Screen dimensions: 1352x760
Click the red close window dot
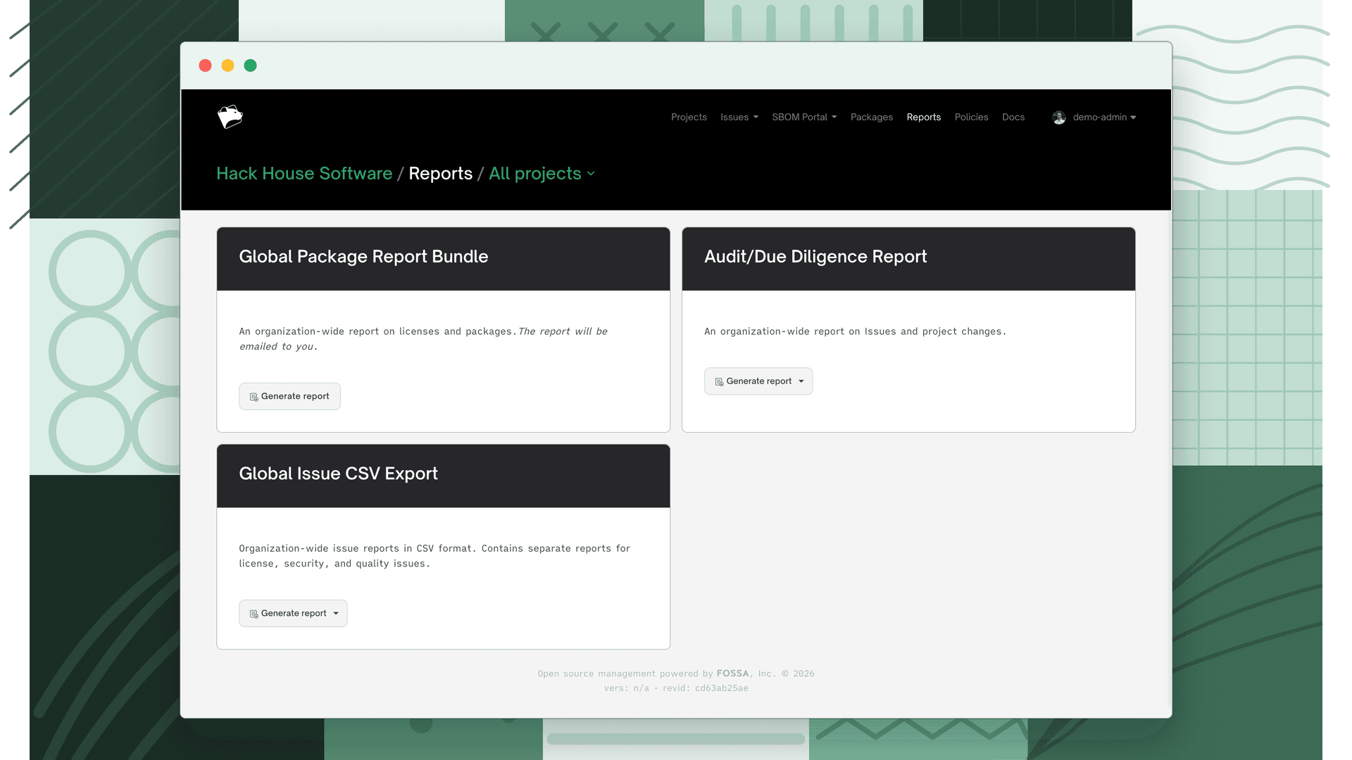[x=206, y=65]
